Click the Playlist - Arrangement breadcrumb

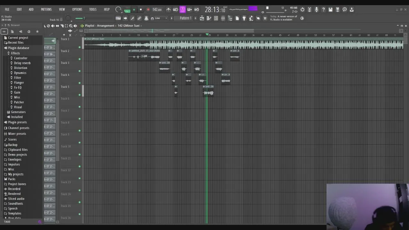point(99,26)
